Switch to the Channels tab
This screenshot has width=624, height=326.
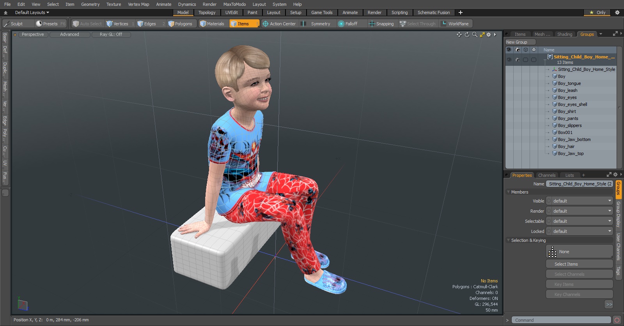coord(547,175)
